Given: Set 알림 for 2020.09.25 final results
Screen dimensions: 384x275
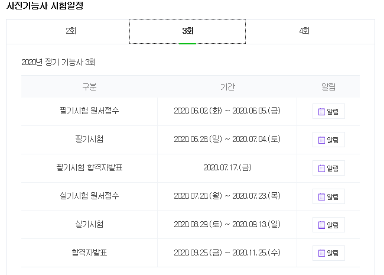Looking at the screenshot, I should 328,253.
